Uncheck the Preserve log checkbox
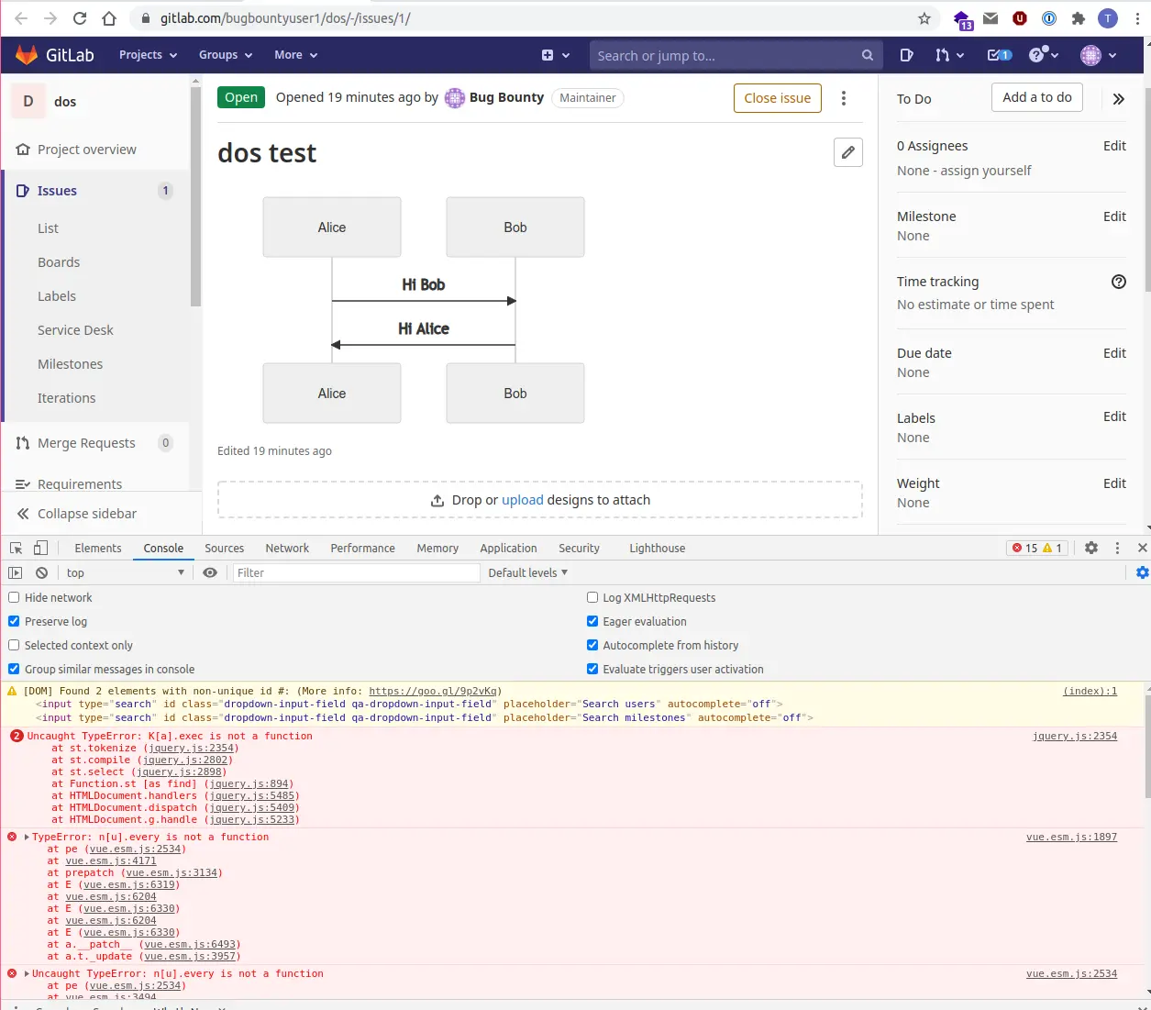1151x1010 pixels. click(x=14, y=621)
